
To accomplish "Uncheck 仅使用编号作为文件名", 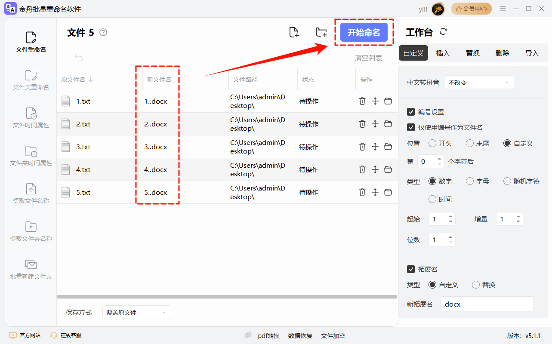I will point(411,127).
